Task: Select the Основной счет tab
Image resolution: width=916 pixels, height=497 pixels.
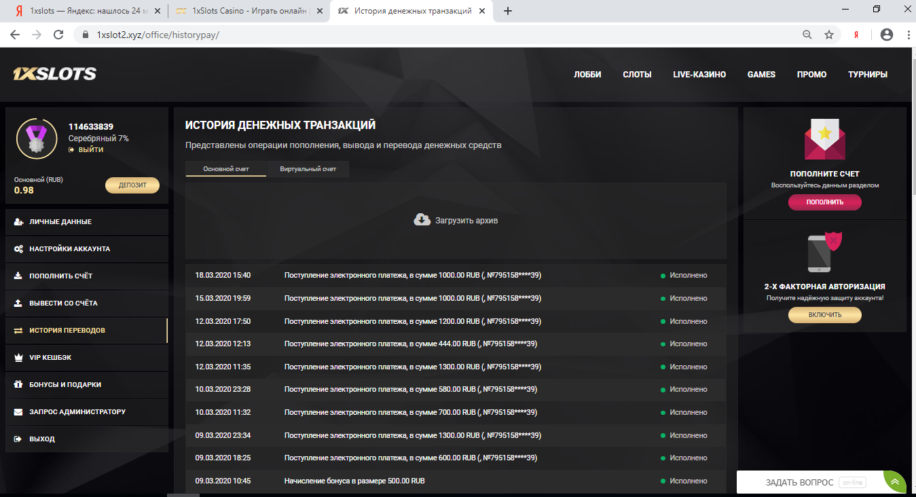Action: (x=226, y=169)
